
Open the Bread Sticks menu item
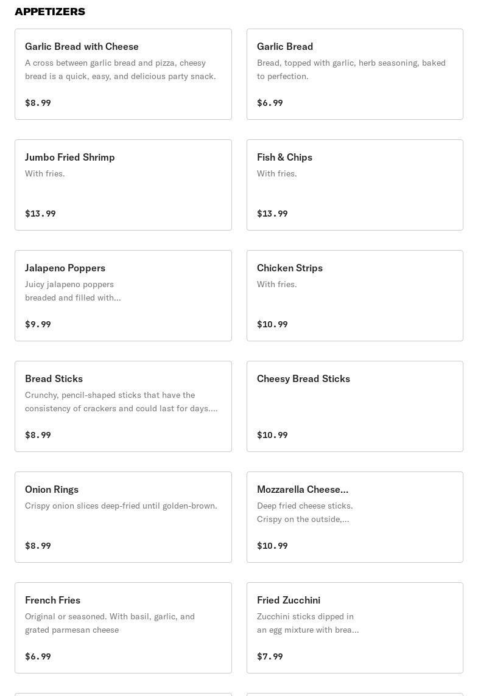click(123, 406)
